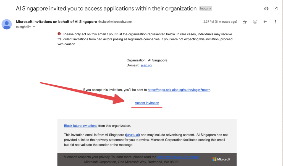This screenshot has width=283, height=166.
Task: Open the aiap.sg domain link
Action: [146, 65]
